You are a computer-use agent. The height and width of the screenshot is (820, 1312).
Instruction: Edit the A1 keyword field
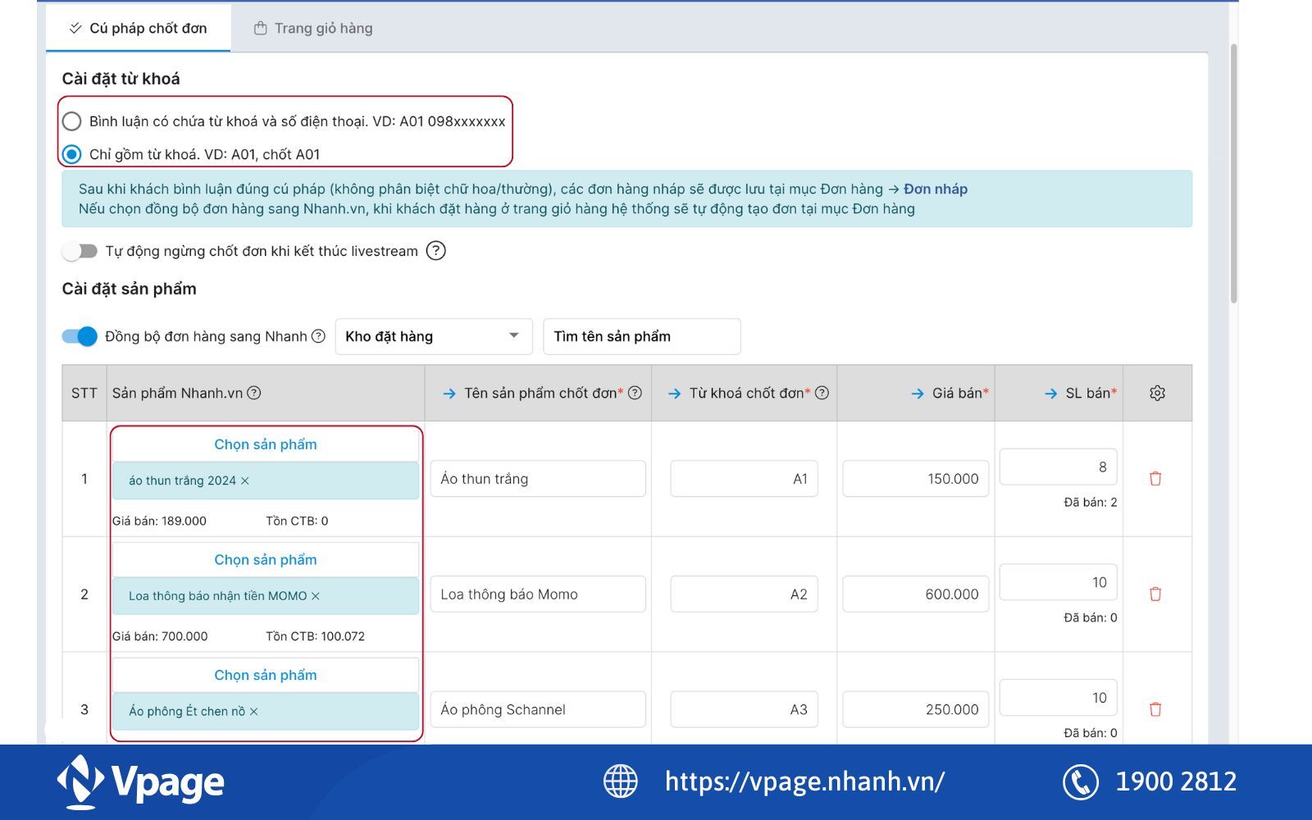click(x=744, y=479)
